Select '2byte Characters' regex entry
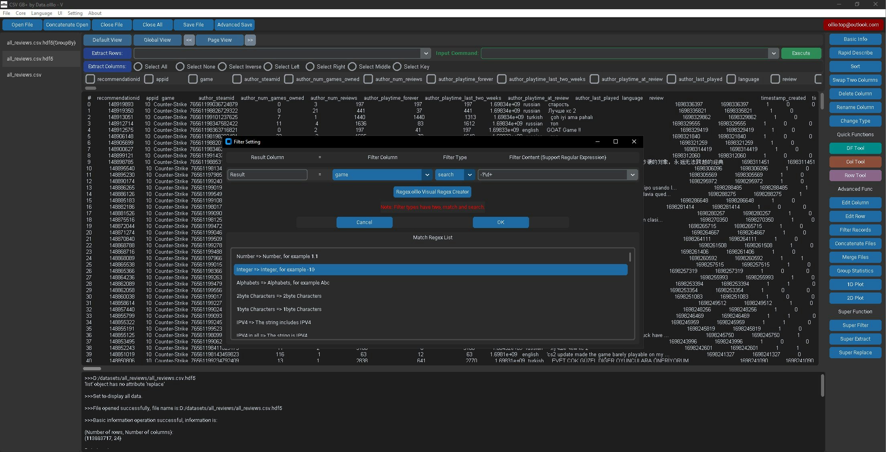Viewport: 886px width, 452px height. coord(430,296)
